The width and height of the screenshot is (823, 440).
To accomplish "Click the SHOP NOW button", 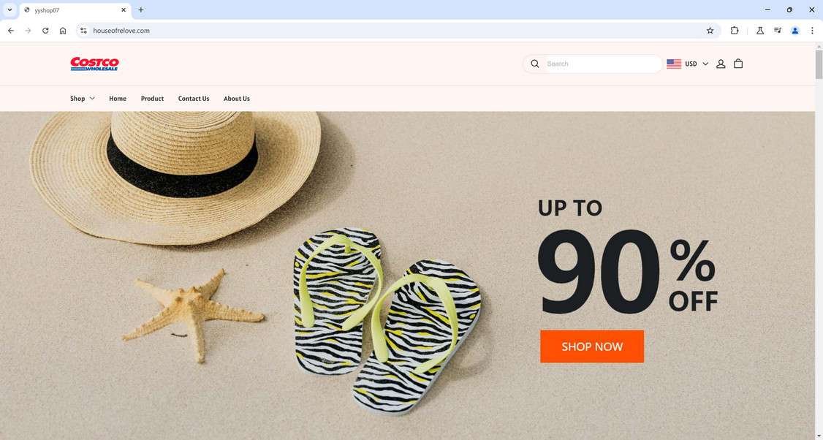I will (592, 346).
